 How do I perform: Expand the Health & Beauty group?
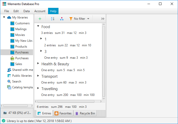point(38,63)
